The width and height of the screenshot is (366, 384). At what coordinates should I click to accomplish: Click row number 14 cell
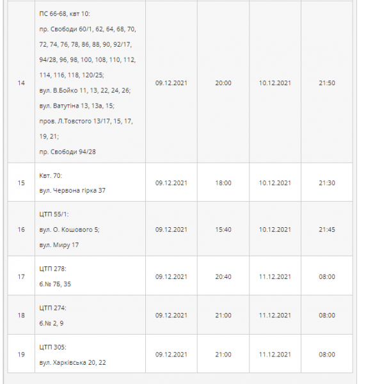(x=21, y=83)
